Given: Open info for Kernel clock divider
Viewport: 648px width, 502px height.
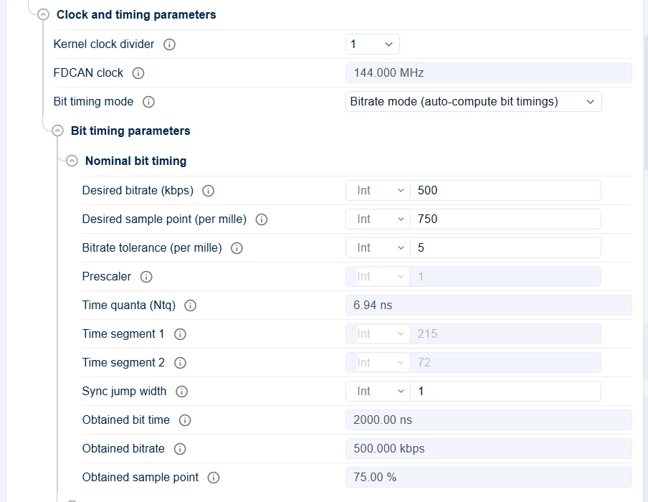Looking at the screenshot, I should point(169,44).
